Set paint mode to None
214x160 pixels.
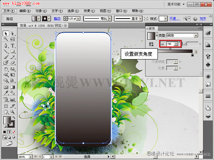[x=14, y=132]
